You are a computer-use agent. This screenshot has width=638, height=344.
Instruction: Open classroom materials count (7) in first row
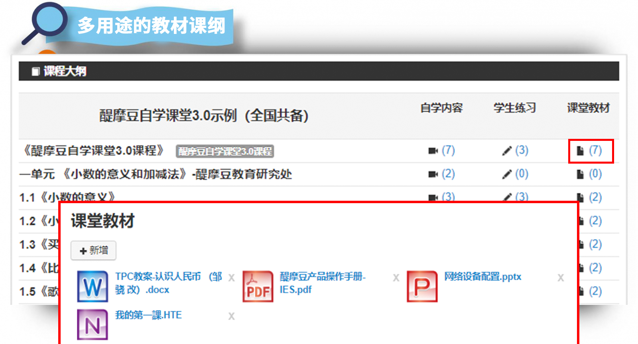(x=591, y=151)
